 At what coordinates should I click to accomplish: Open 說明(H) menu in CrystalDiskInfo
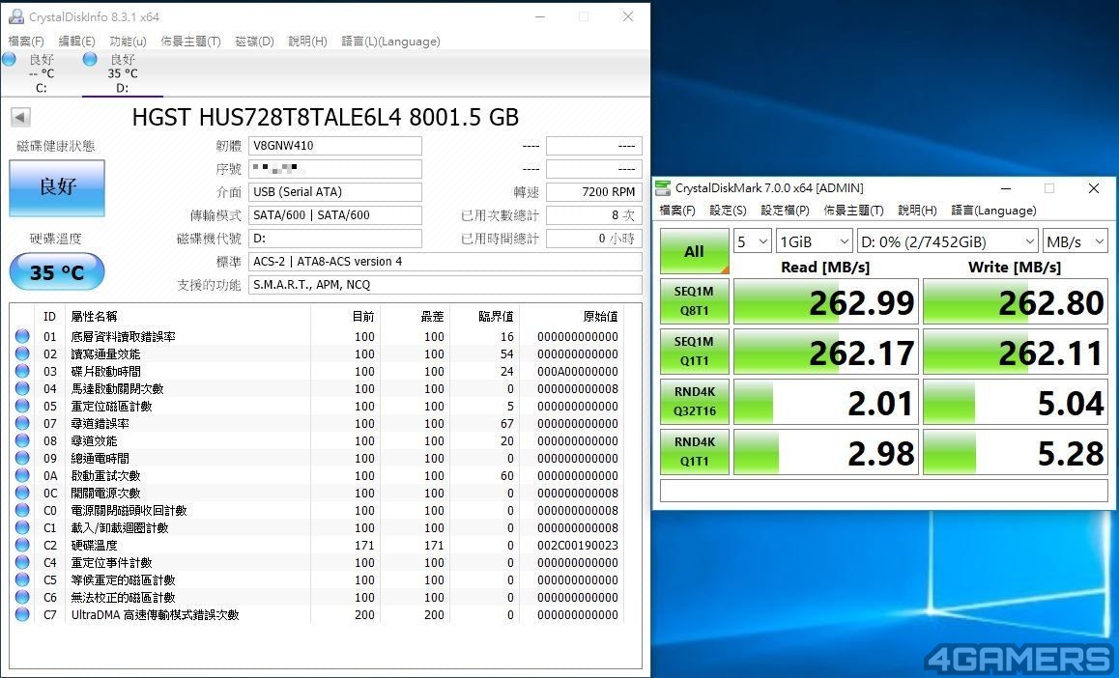pyautogui.click(x=307, y=42)
